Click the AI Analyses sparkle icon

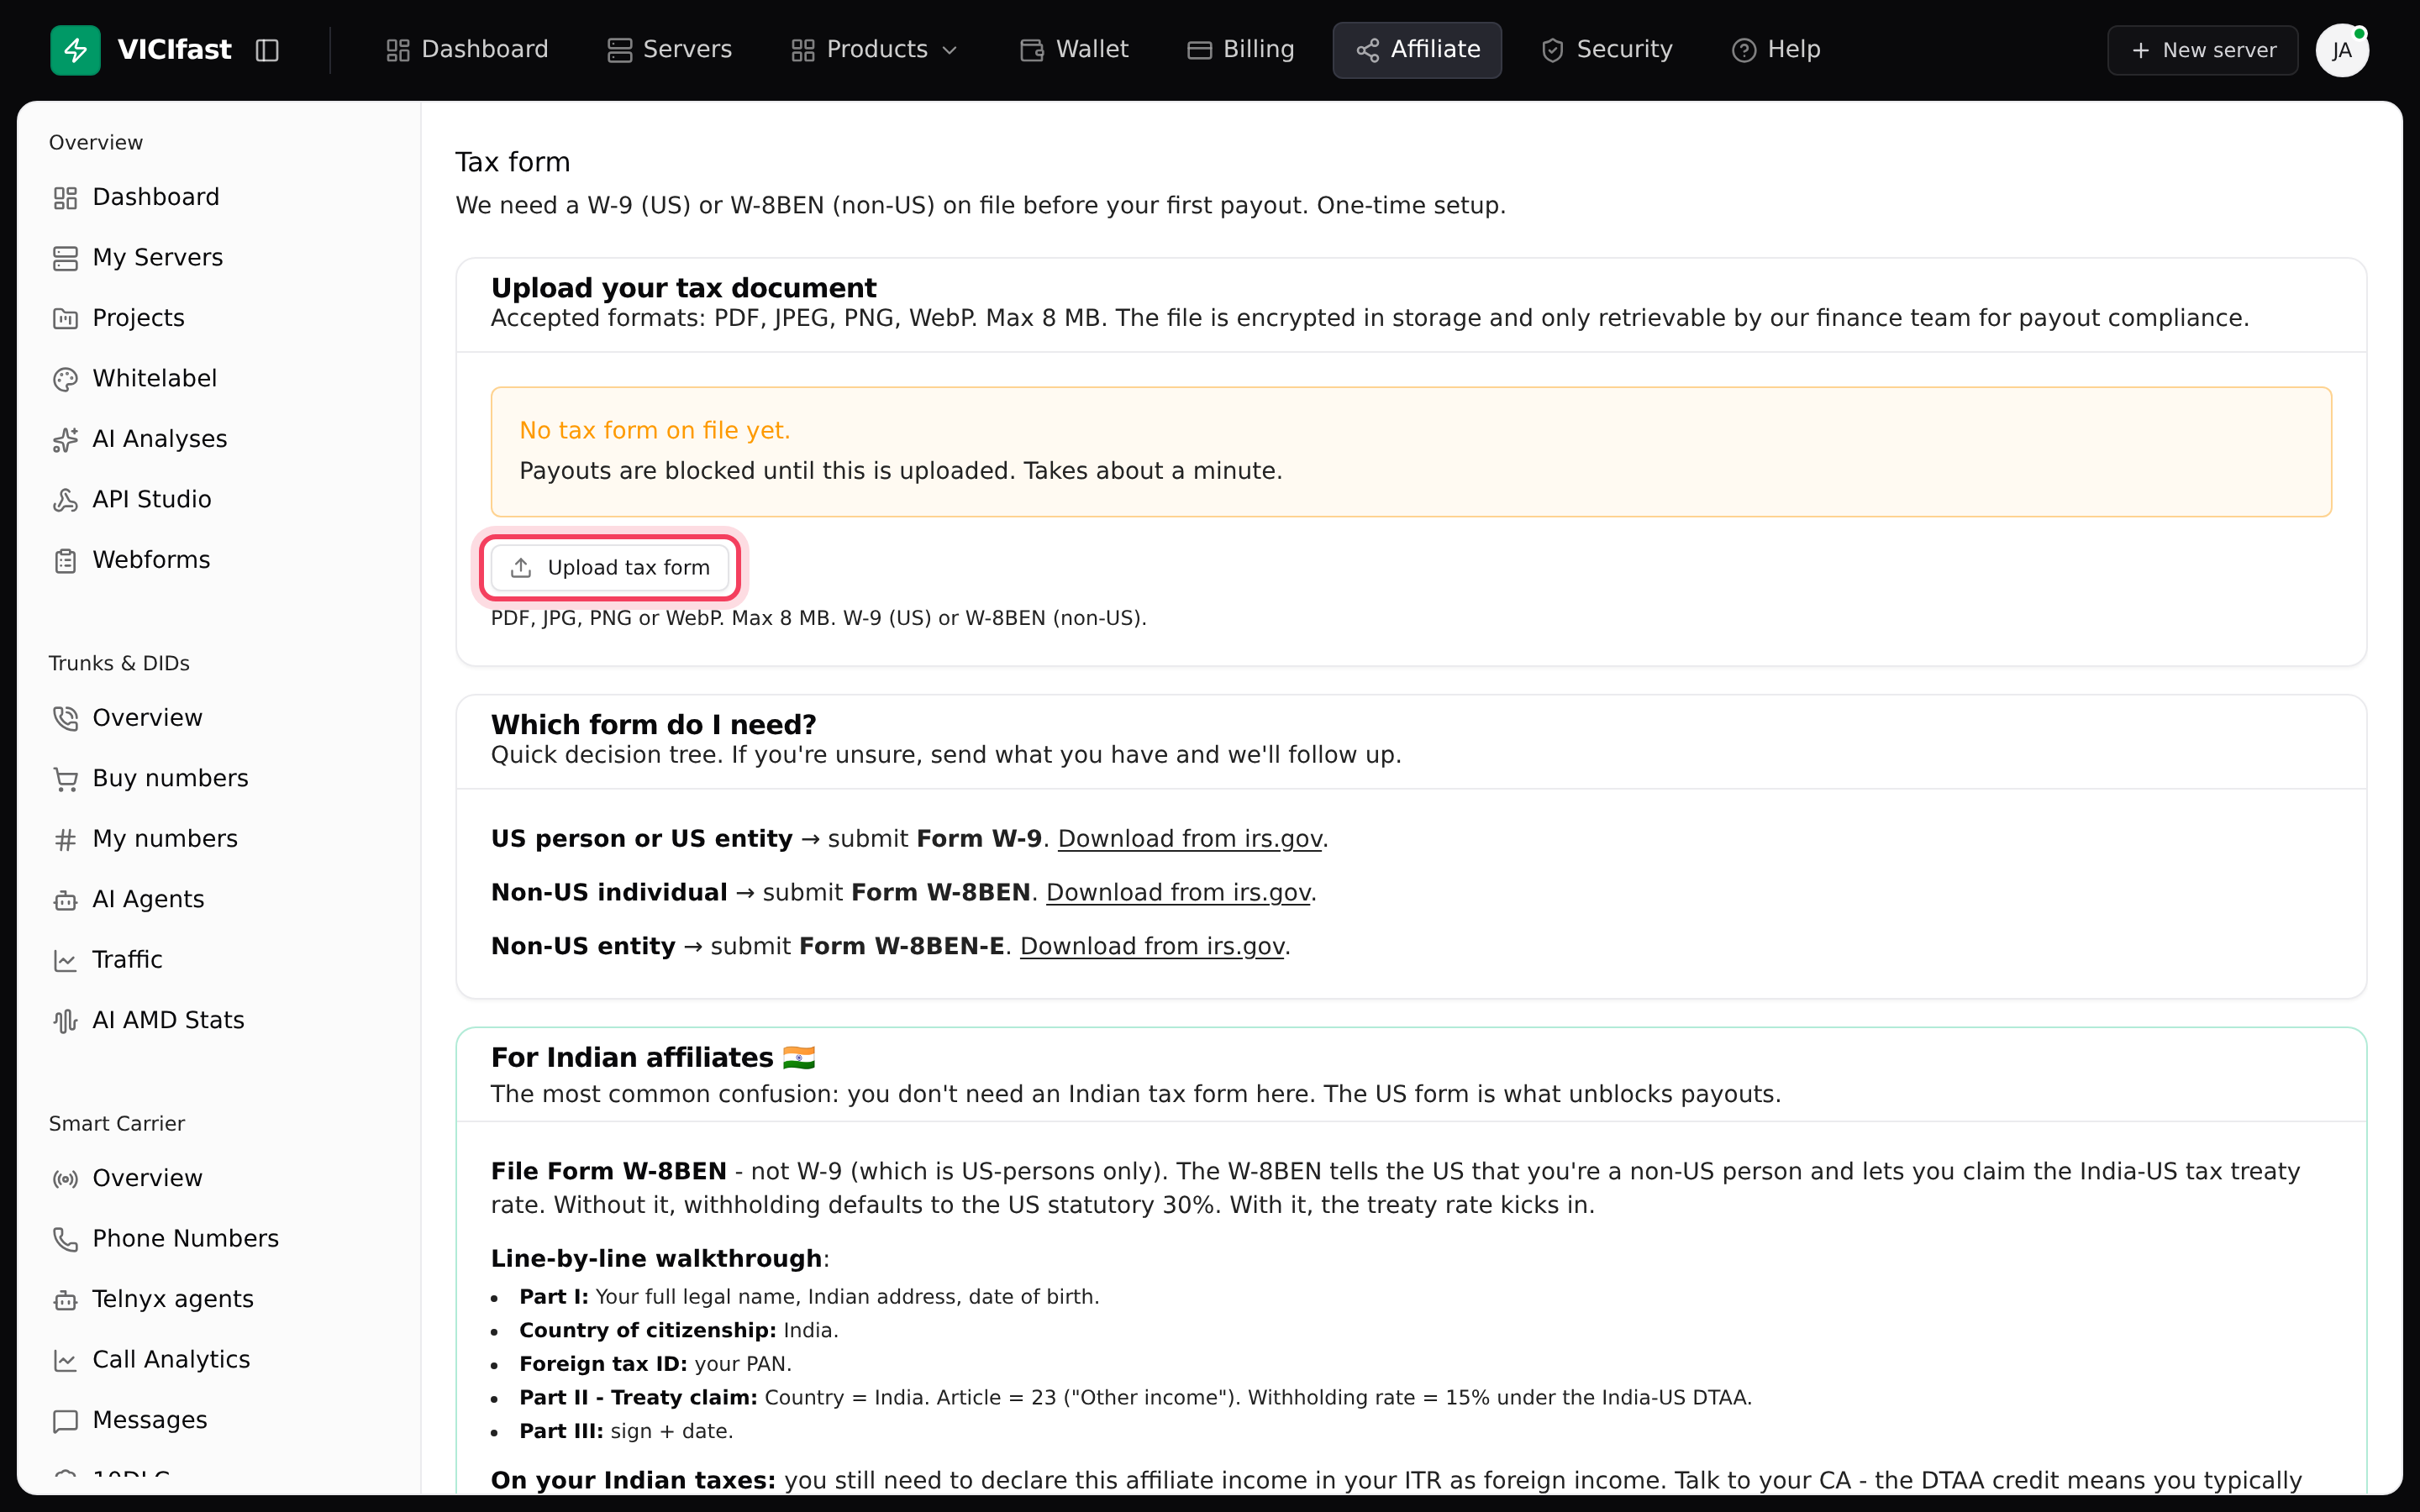[x=65, y=440]
